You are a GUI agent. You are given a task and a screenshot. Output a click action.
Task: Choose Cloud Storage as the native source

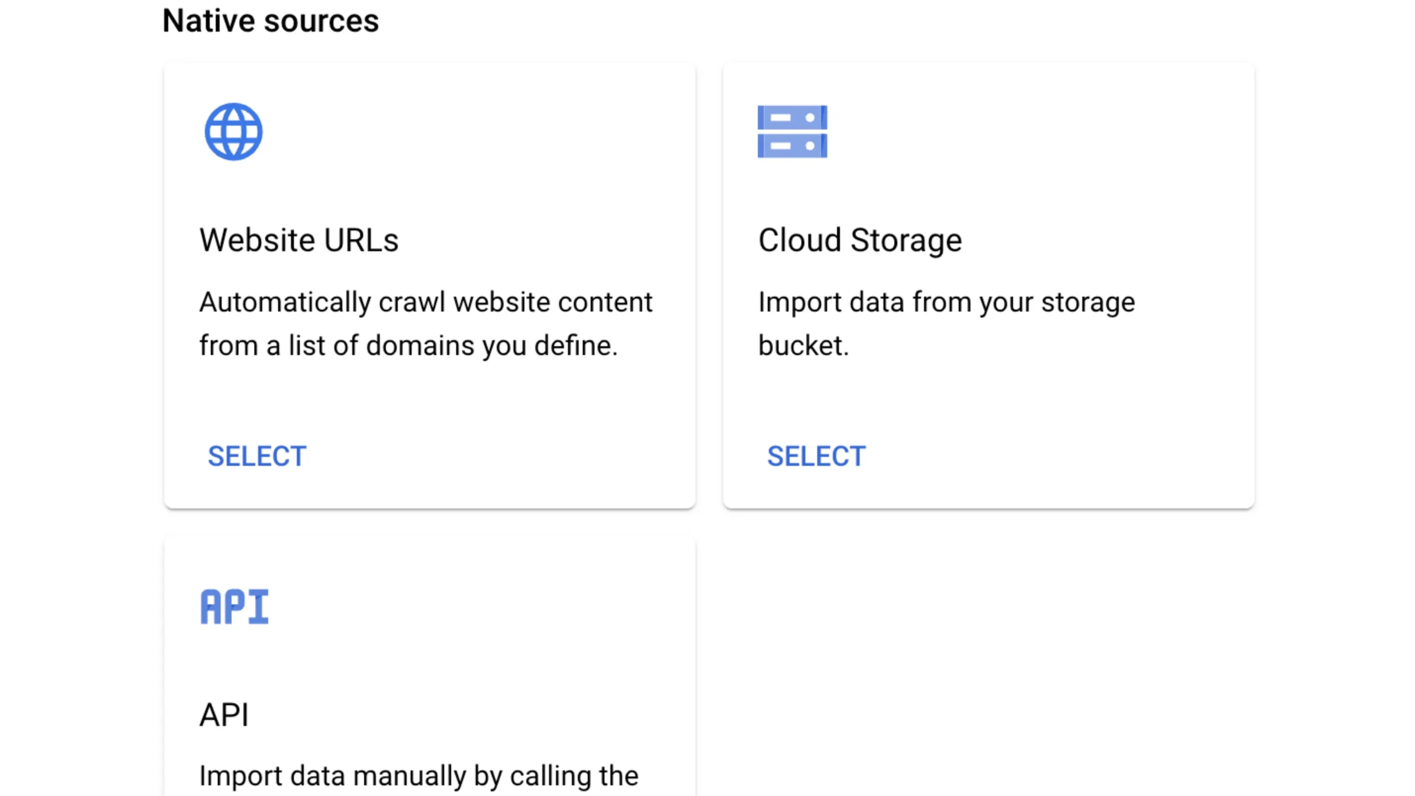click(816, 455)
